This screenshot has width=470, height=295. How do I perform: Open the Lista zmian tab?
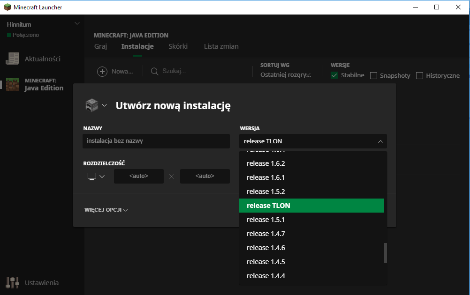[x=221, y=46]
